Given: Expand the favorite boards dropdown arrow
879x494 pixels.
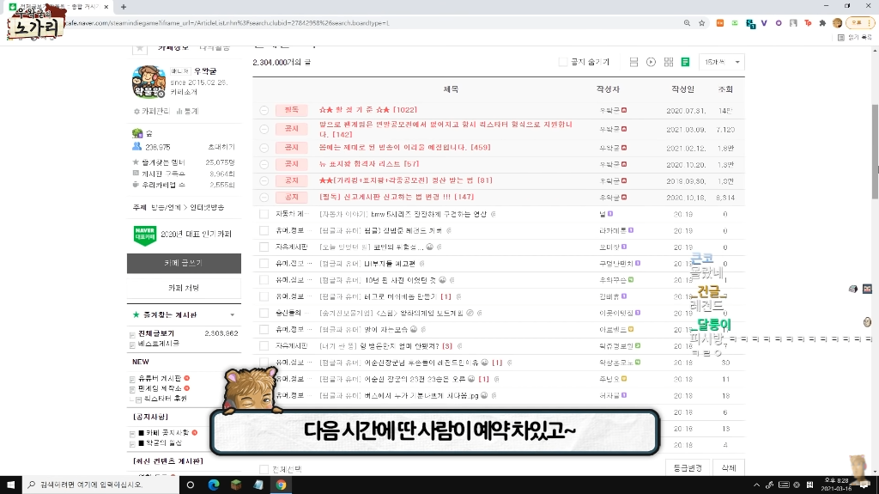Looking at the screenshot, I should click(232, 315).
